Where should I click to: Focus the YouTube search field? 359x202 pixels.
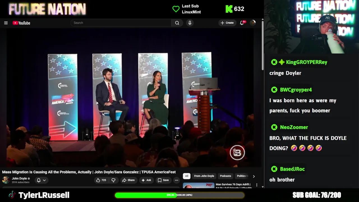pyautogui.click(x=121, y=23)
